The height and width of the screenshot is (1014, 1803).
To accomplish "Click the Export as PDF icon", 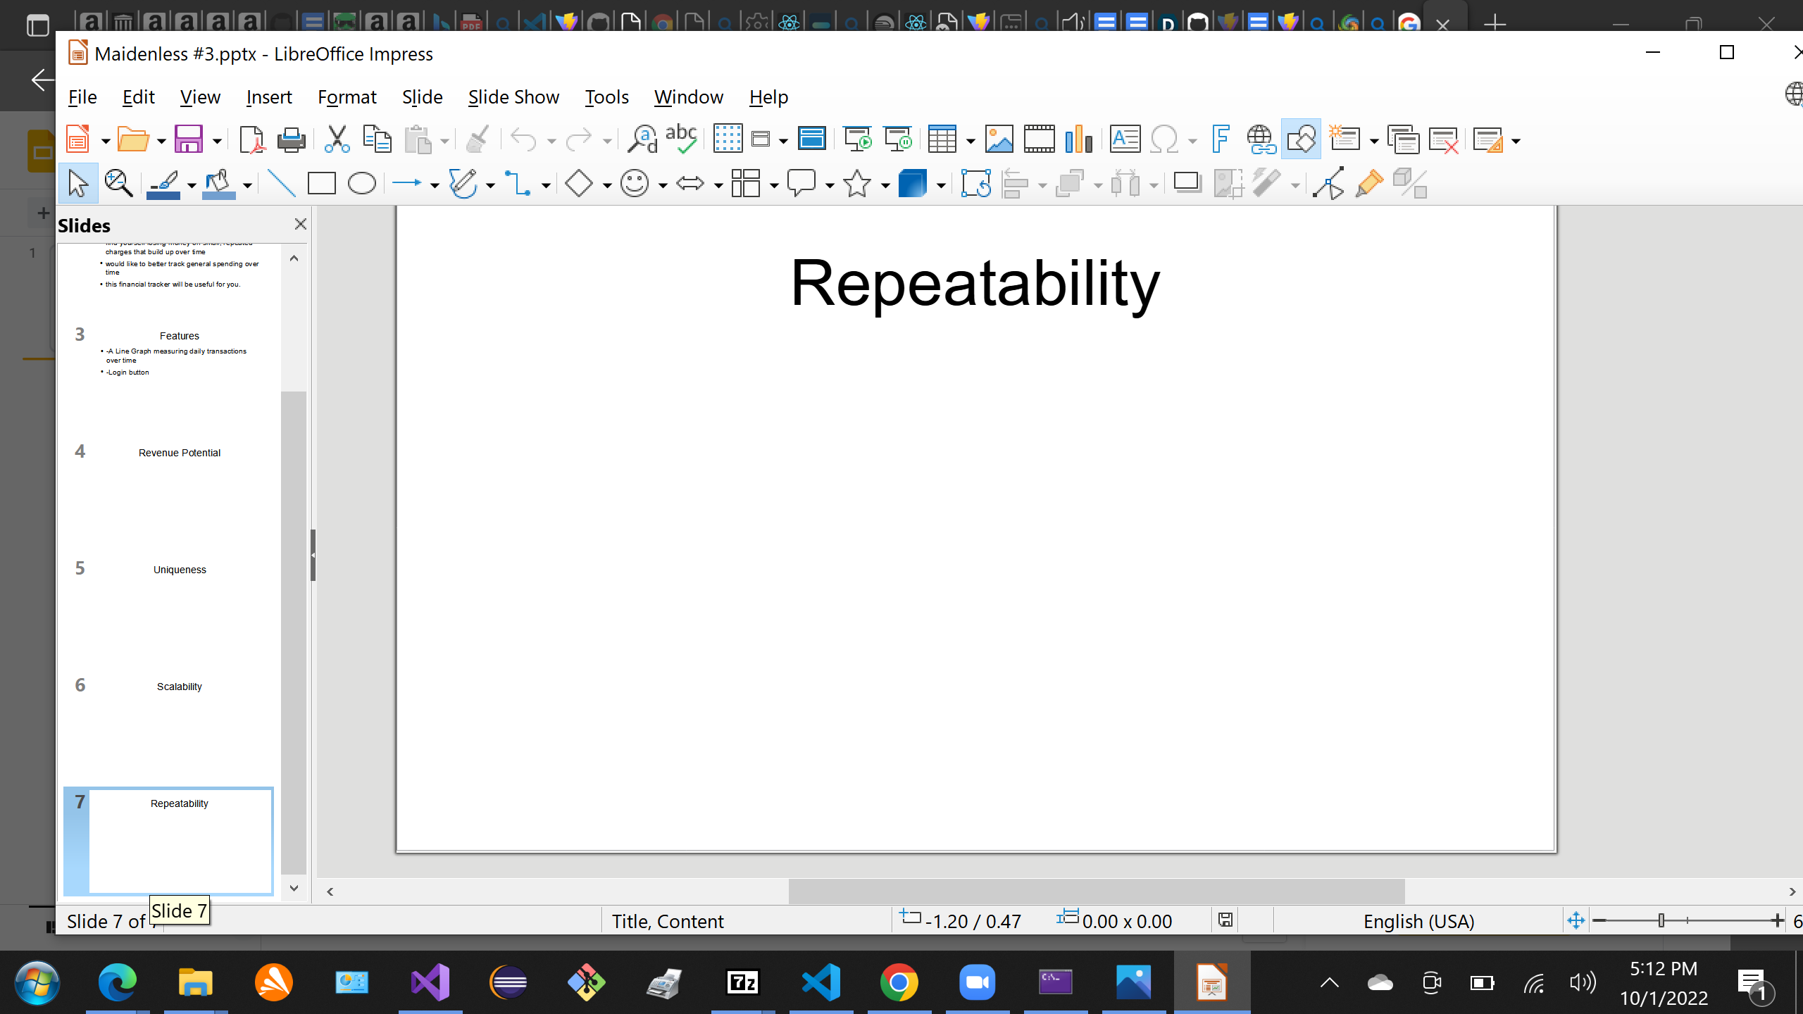I will 251,139.
